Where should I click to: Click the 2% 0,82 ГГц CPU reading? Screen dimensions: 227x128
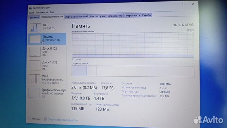(49, 28)
